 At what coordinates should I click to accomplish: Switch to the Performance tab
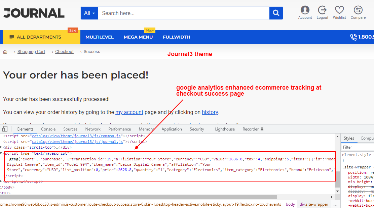coord(119,129)
